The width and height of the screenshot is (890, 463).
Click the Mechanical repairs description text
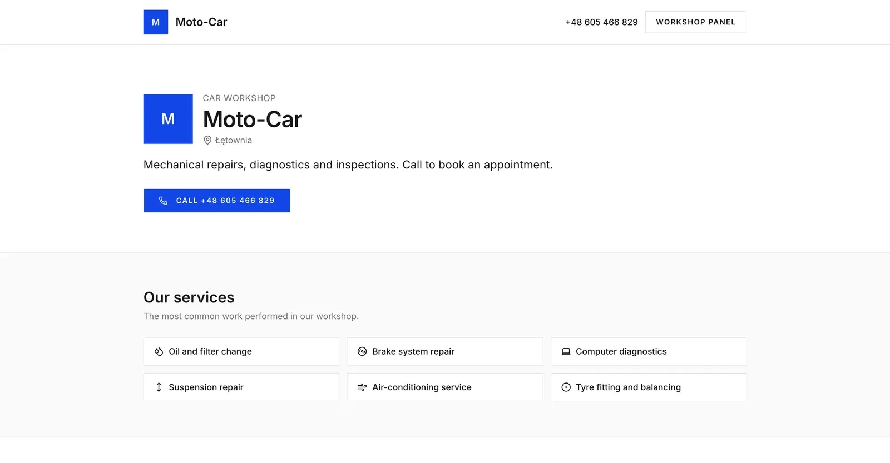(348, 165)
